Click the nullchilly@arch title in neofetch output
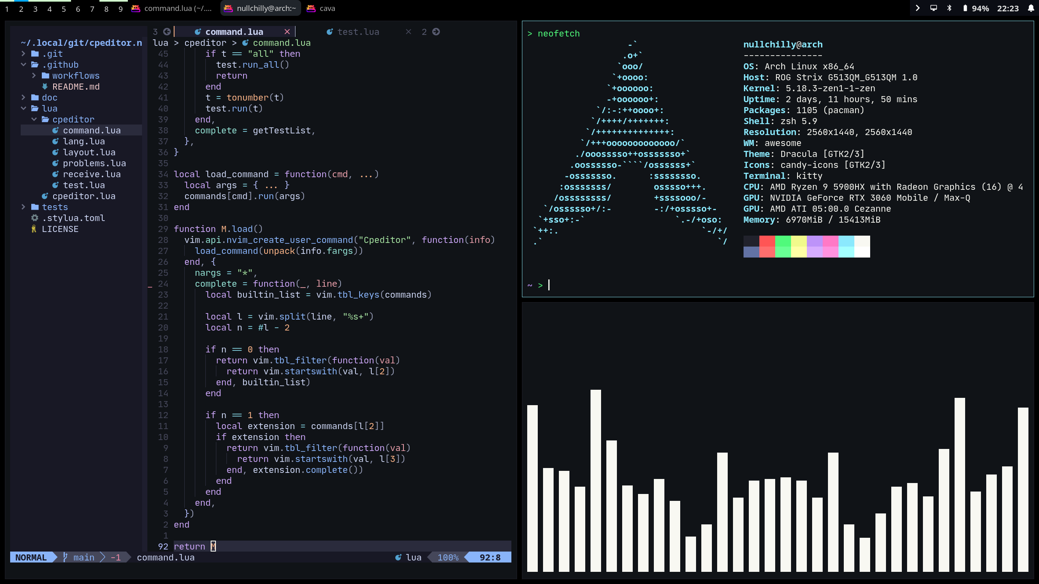This screenshot has height=584, width=1039. (x=783, y=44)
